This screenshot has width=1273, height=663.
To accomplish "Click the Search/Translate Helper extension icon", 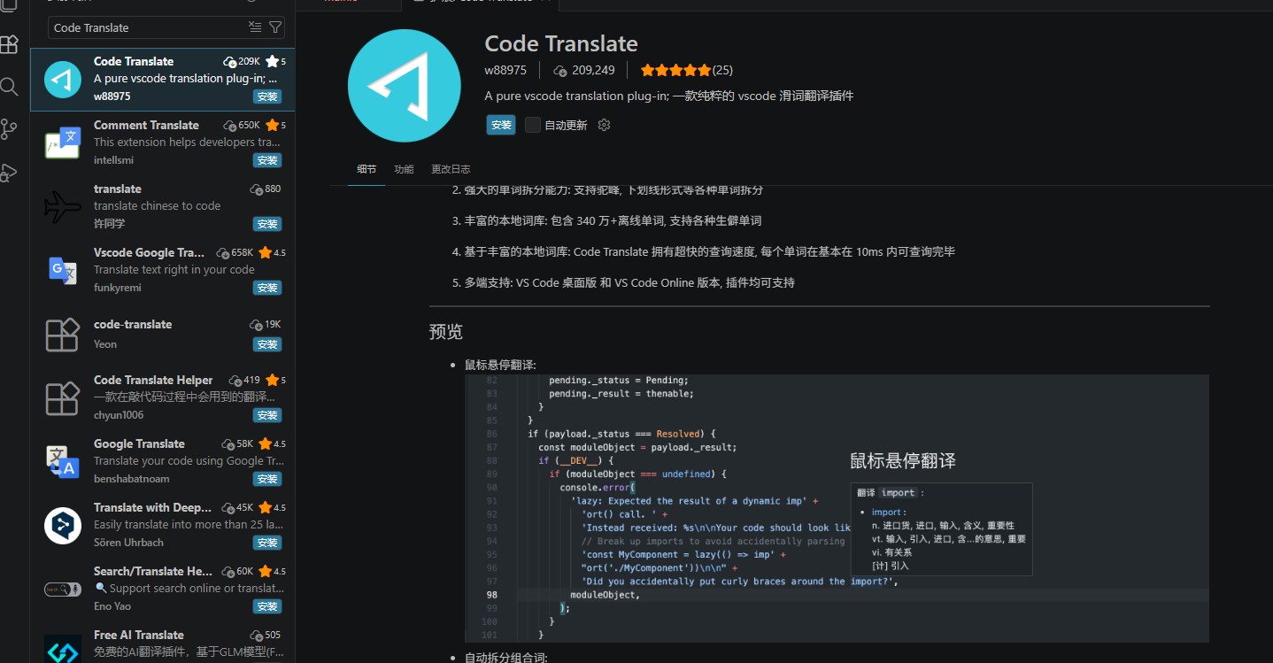I will tap(63, 589).
